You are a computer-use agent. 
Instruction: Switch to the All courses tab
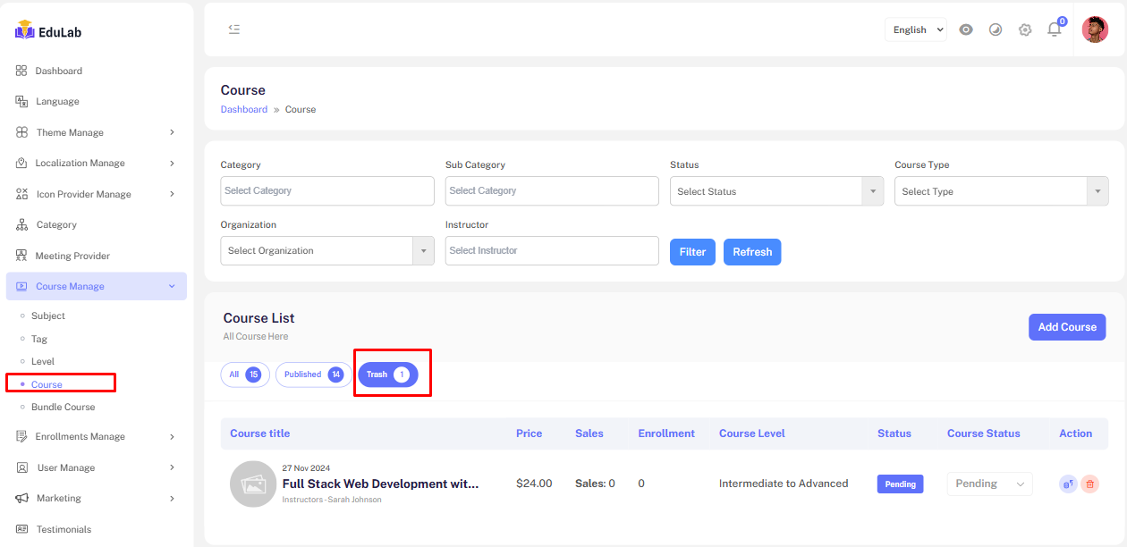click(245, 374)
